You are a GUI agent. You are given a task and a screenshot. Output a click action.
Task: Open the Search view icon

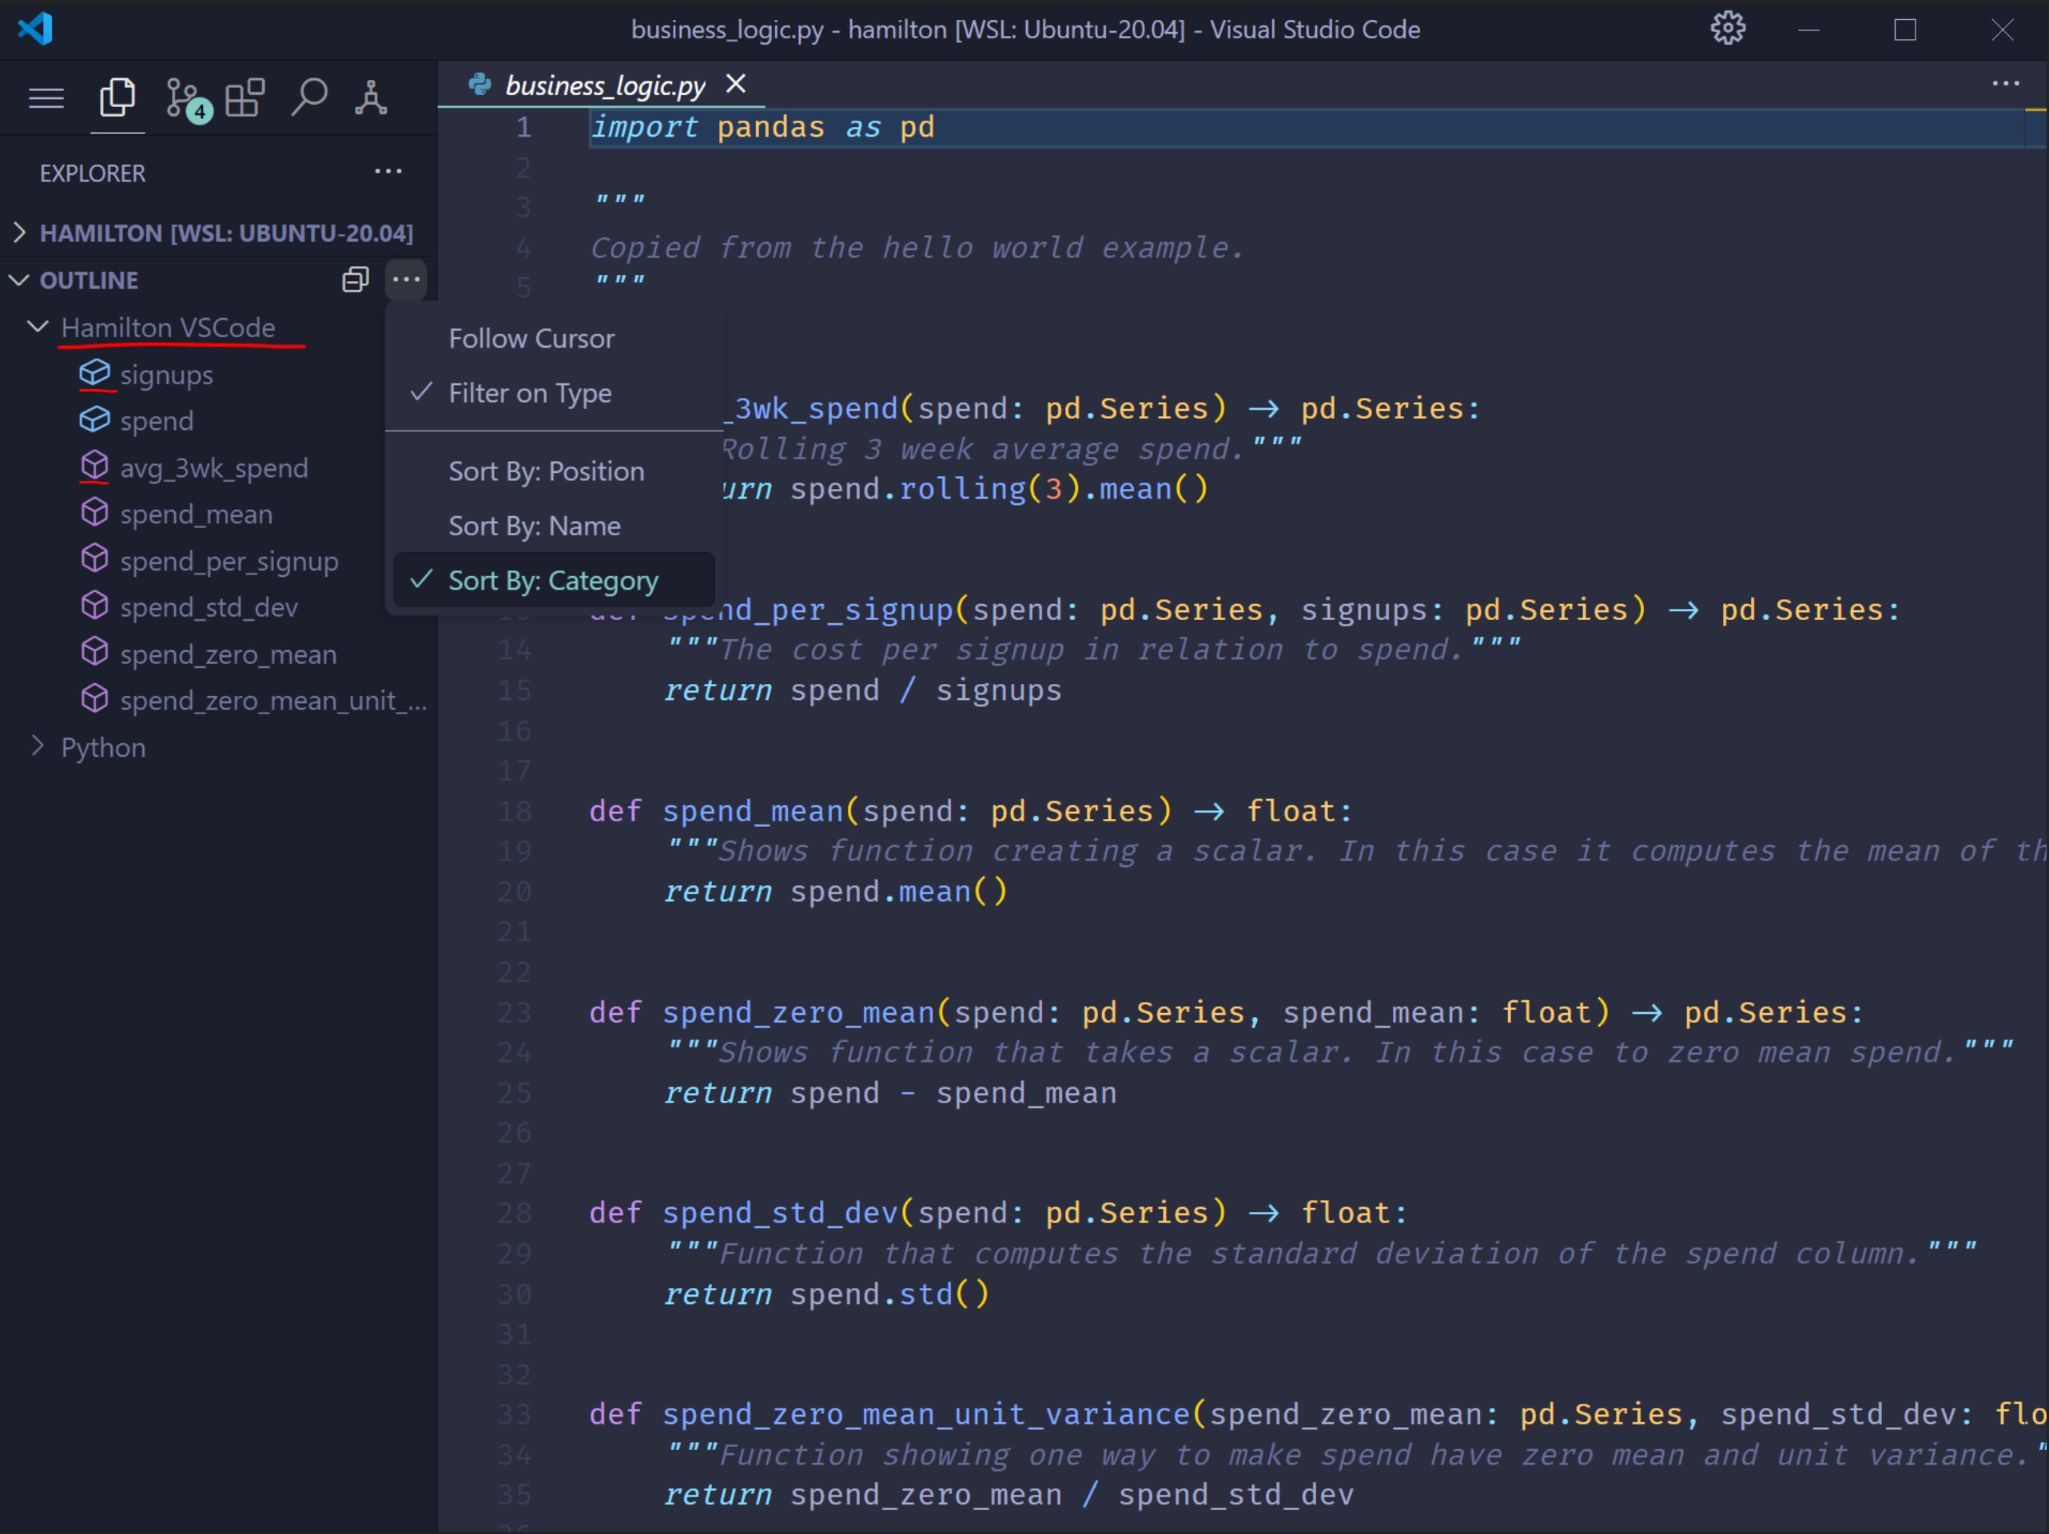pos(308,97)
